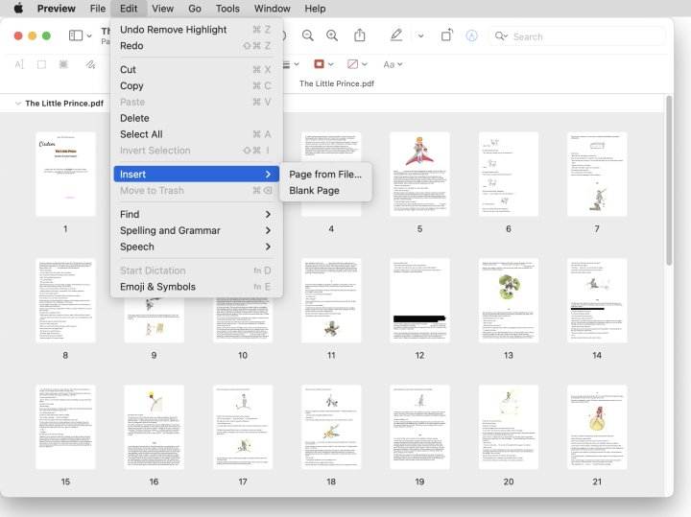This screenshot has height=517, width=691.
Task: Open the fill color swatch dropdown
Action: point(357,64)
